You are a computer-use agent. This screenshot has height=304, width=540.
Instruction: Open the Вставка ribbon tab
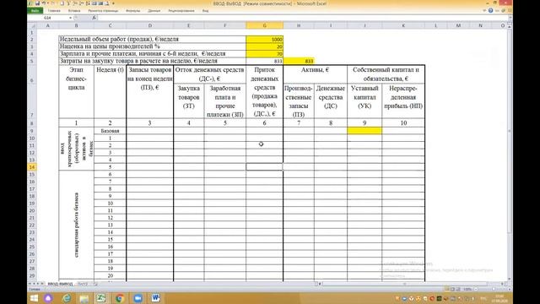[74, 11]
